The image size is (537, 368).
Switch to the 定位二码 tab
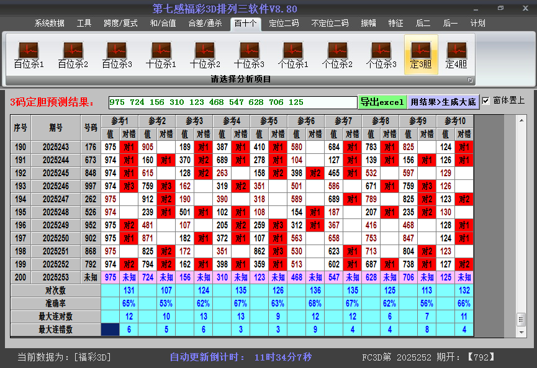click(284, 24)
